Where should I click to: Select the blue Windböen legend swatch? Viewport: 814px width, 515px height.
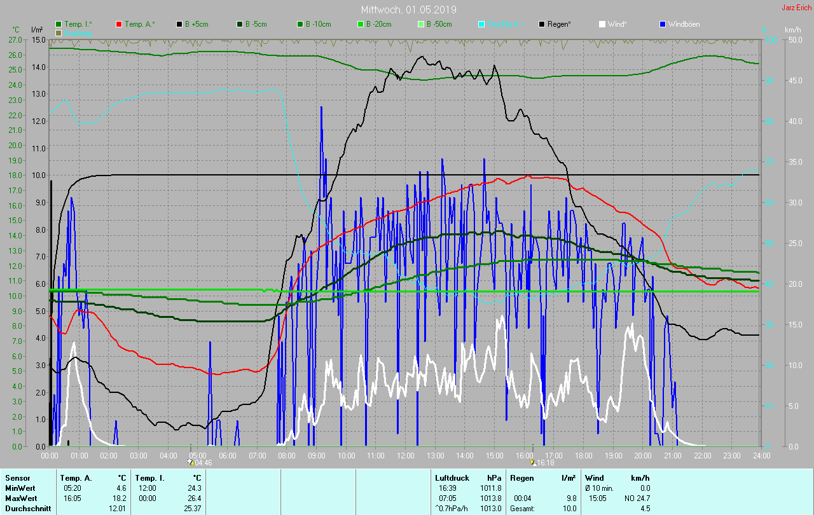tap(663, 24)
